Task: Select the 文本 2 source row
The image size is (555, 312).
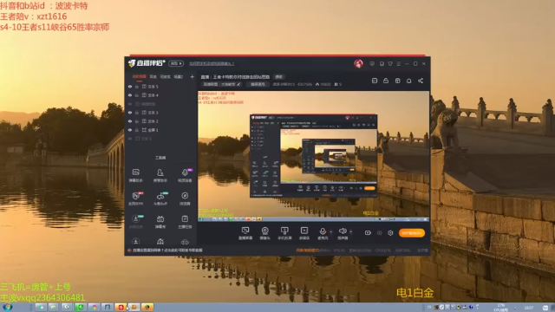Action: point(161,121)
